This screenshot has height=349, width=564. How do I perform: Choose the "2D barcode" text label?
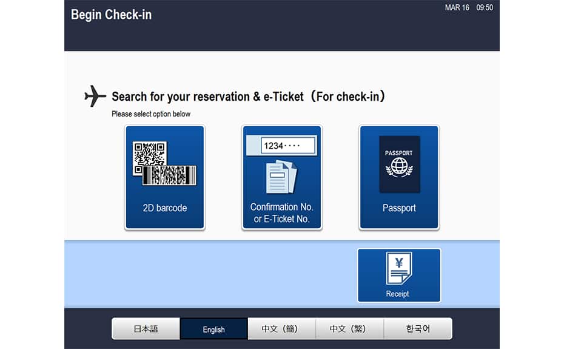click(164, 208)
